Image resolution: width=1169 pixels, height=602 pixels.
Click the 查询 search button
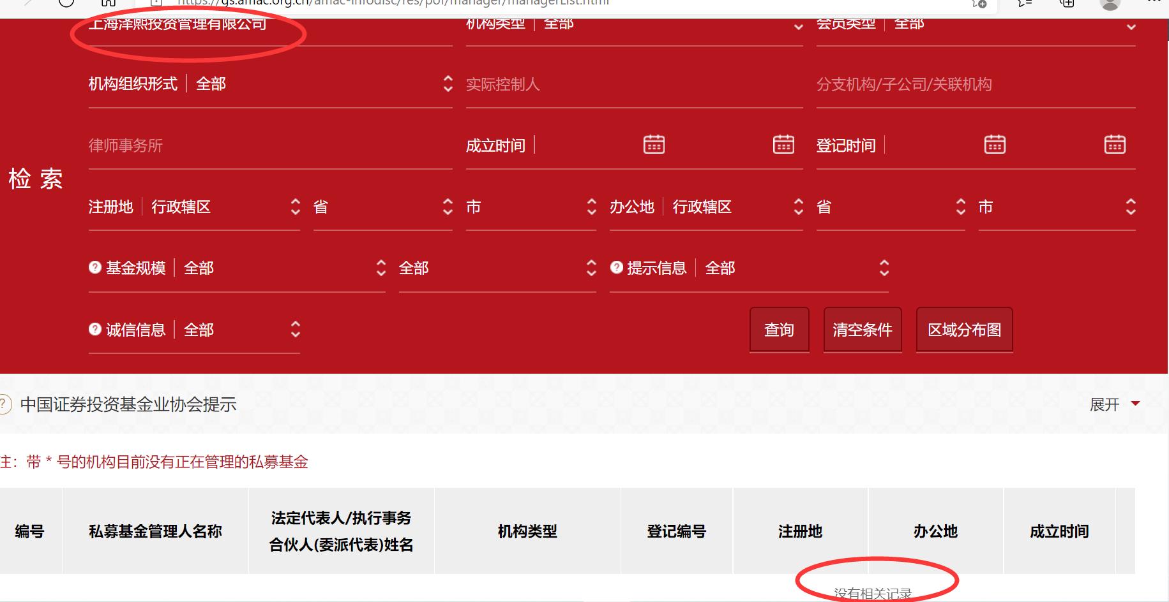pos(779,330)
